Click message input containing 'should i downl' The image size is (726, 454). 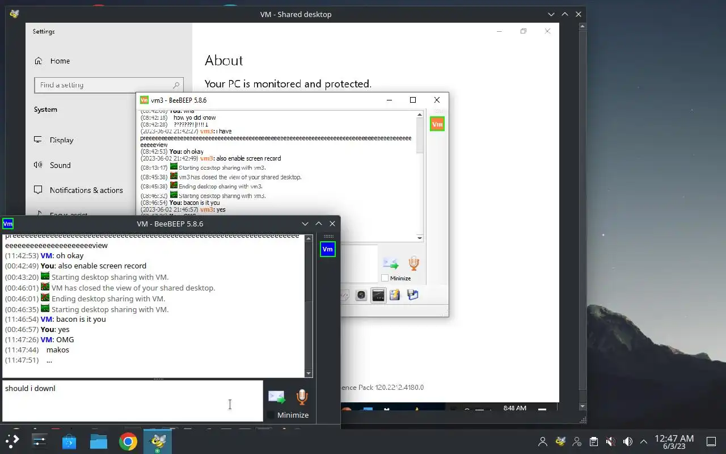click(x=133, y=401)
